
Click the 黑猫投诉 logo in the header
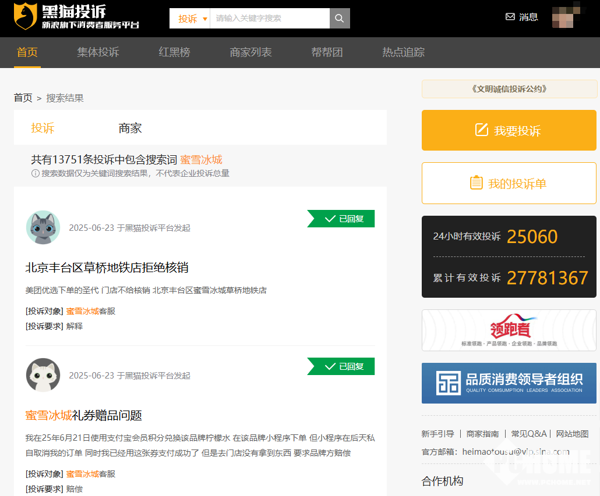(76, 16)
